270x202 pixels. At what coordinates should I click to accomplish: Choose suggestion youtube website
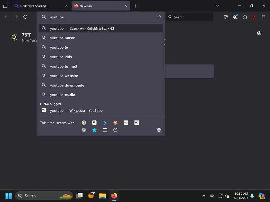click(x=100, y=76)
